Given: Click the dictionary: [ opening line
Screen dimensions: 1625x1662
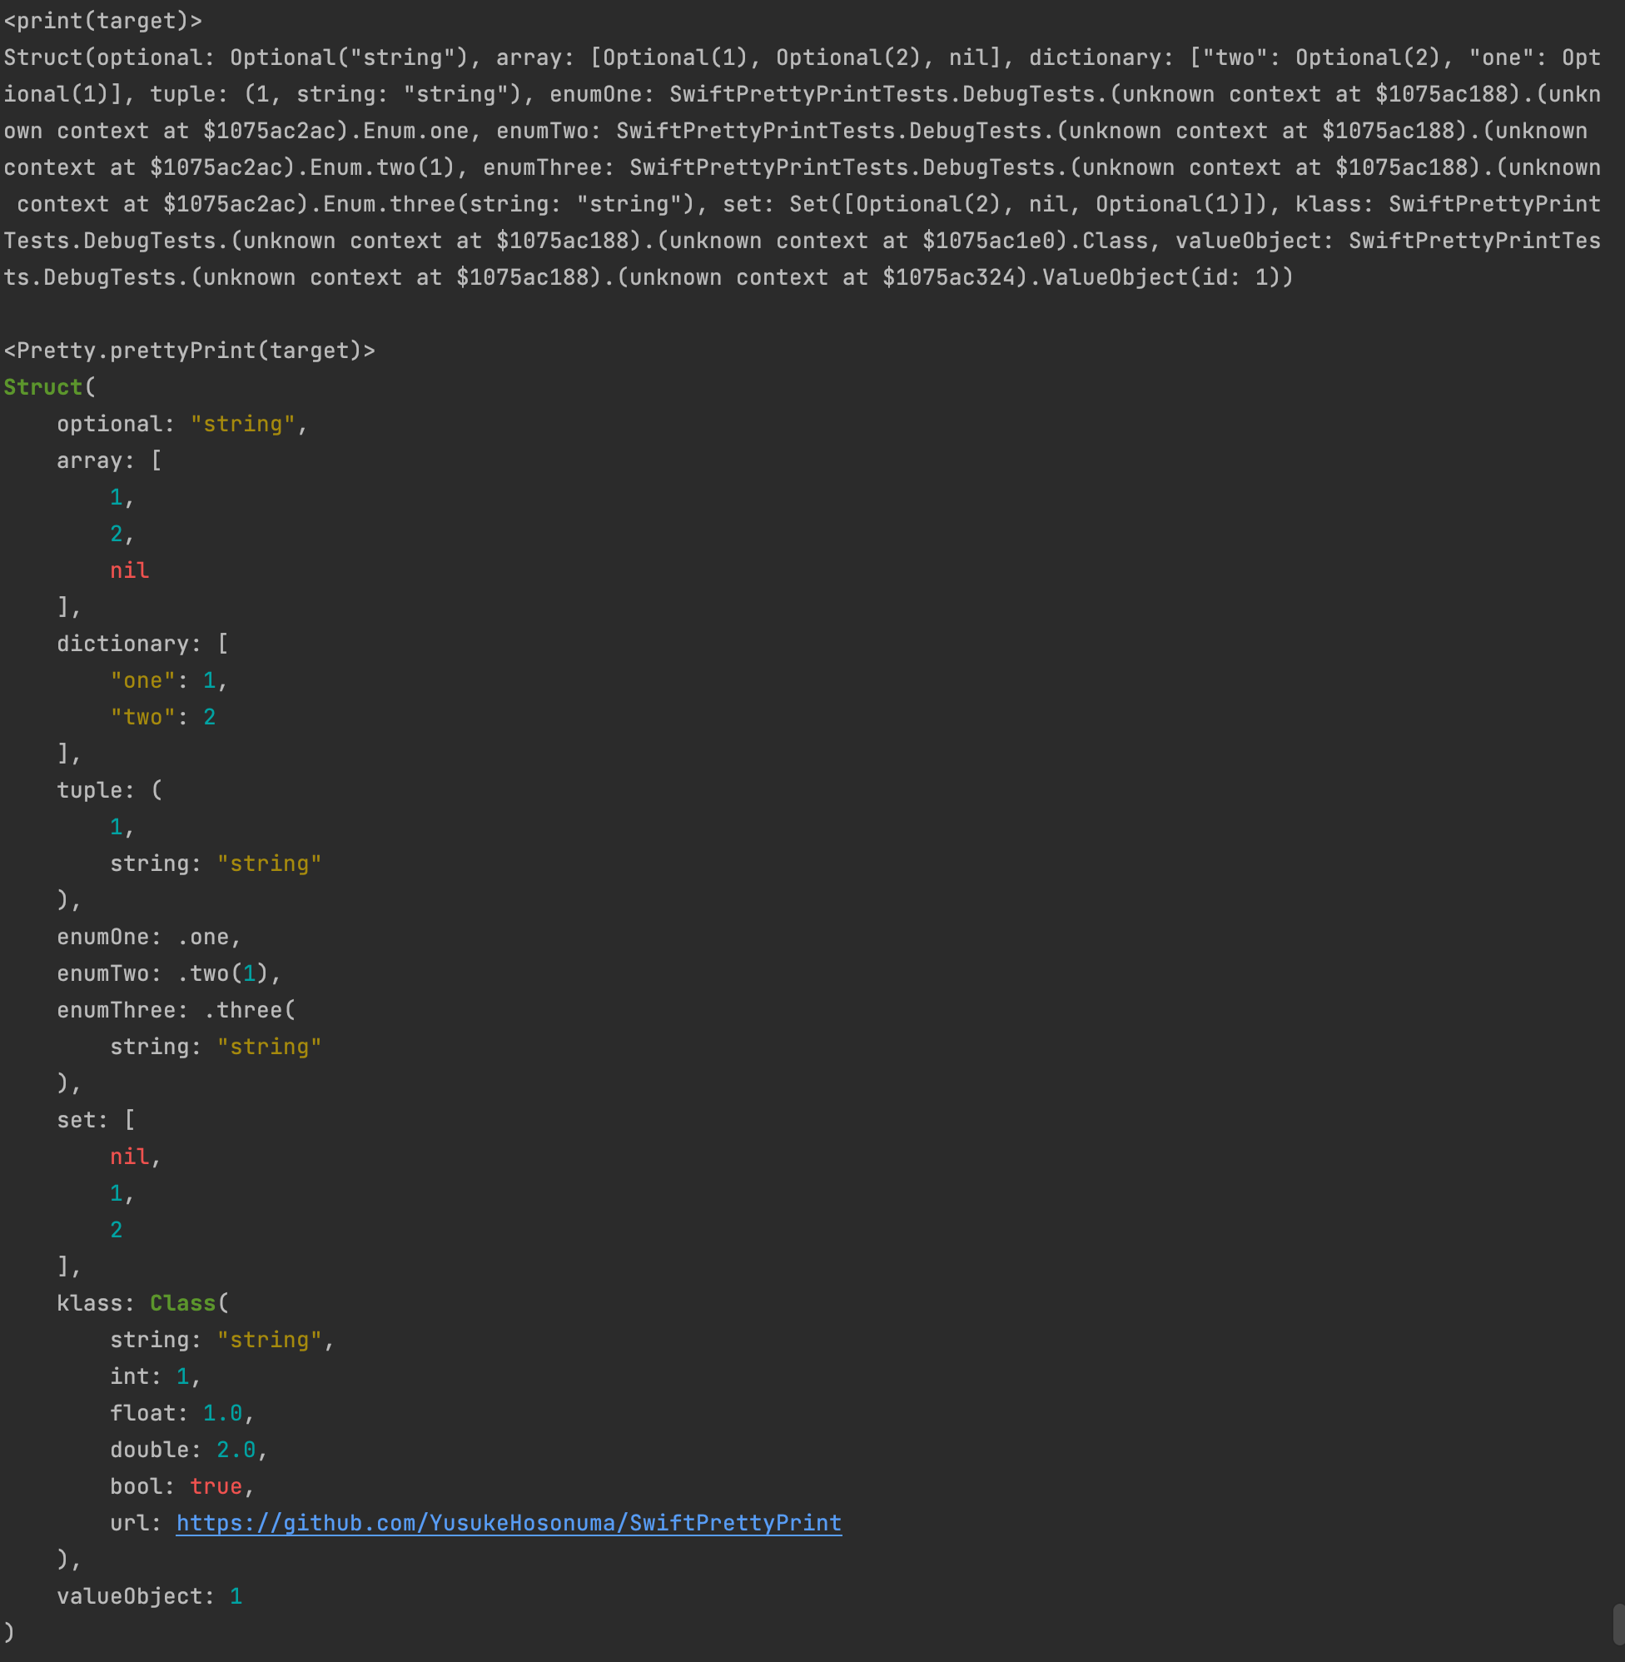Looking at the screenshot, I should coord(142,644).
